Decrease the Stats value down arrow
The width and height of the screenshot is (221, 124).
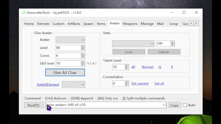173,45
